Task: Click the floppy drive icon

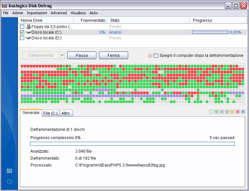Action: pyautogui.click(x=28, y=26)
